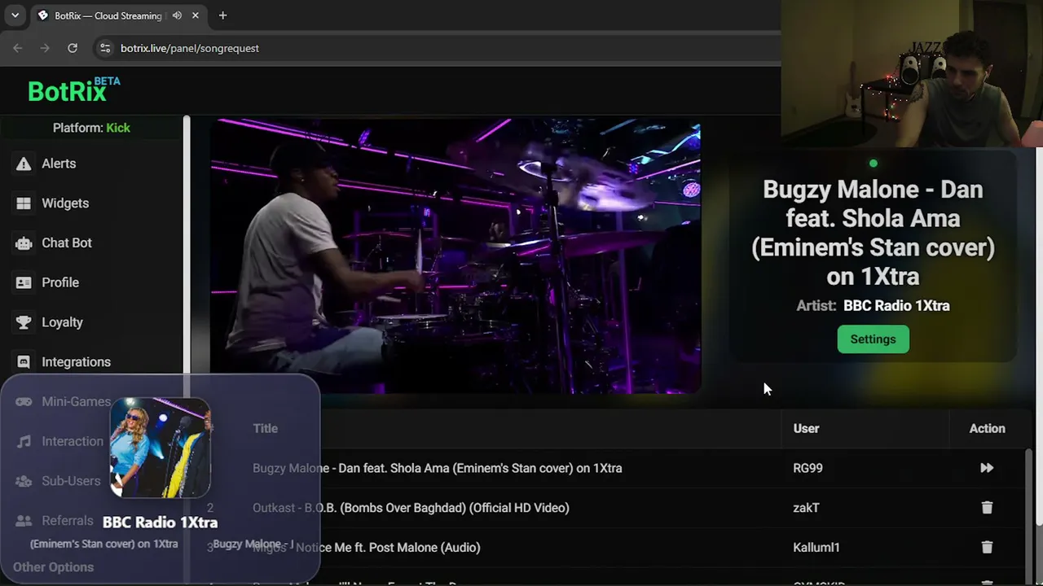Select the queue row title 'Bugzy Malone - Dan feat. Shola Ama'
Image resolution: width=1043 pixels, height=586 pixels.
point(438,468)
